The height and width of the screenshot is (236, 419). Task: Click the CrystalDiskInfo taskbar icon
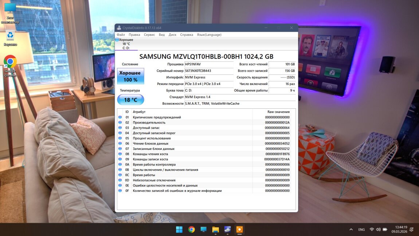[x=227, y=229]
